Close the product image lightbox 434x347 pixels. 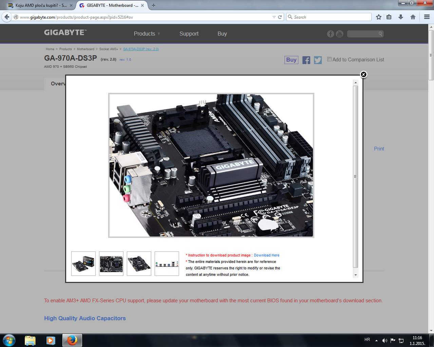coord(363,74)
